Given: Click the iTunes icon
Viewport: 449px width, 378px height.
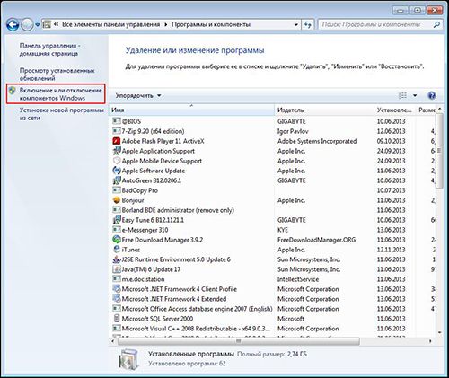Looking at the screenshot, I should [x=117, y=250].
